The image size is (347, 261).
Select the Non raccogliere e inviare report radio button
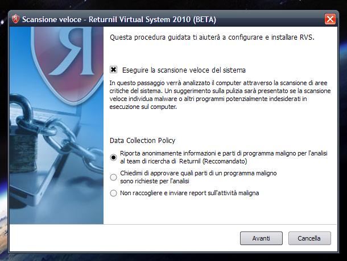click(113, 193)
